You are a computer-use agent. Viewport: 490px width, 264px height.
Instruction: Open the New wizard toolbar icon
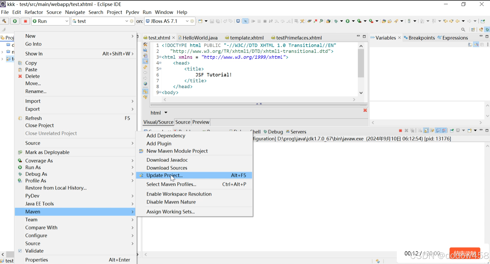(x=200, y=21)
